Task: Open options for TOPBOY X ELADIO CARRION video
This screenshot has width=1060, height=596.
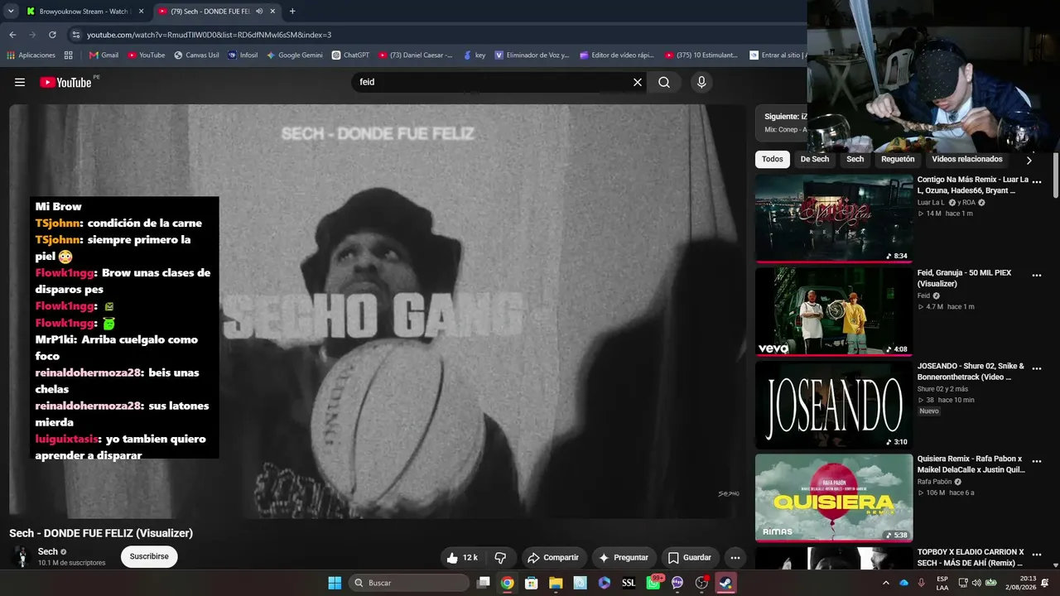Action: pyautogui.click(x=1036, y=555)
